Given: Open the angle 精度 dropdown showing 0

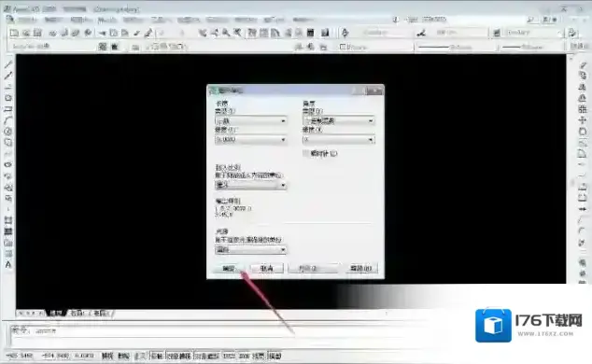Looking at the screenshot, I should (339, 140).
